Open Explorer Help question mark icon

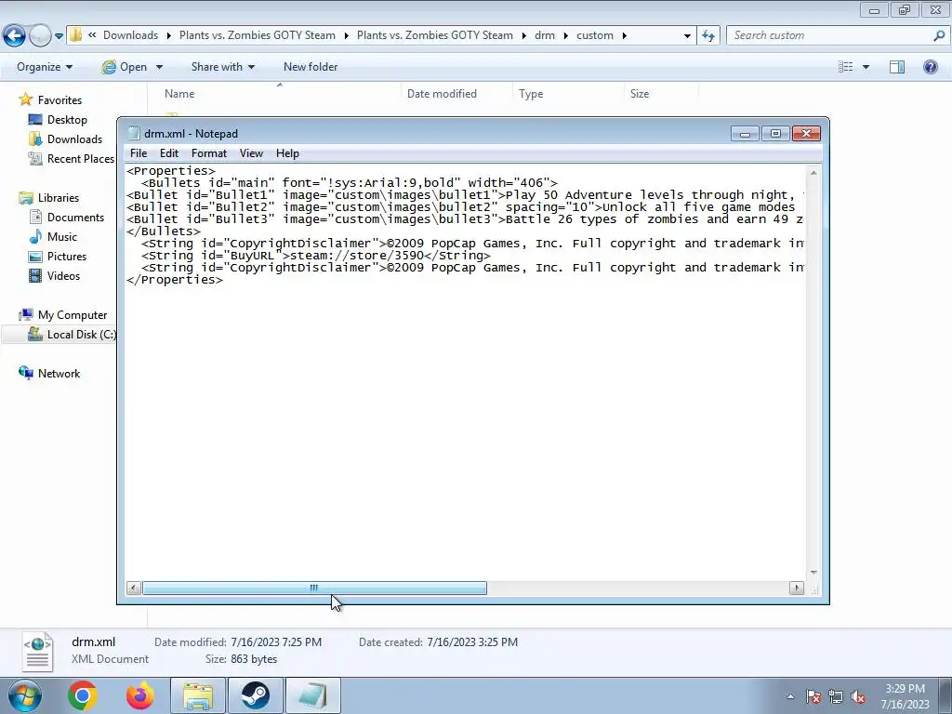[x=930, y=67]
